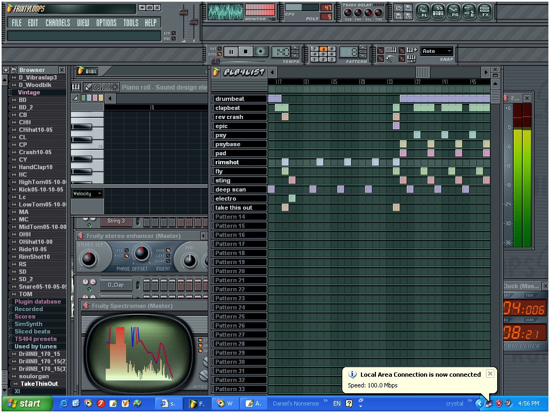Expand the TS404 presets folder
Viewport: 550px width, 413px height.
tap(35, 339)
